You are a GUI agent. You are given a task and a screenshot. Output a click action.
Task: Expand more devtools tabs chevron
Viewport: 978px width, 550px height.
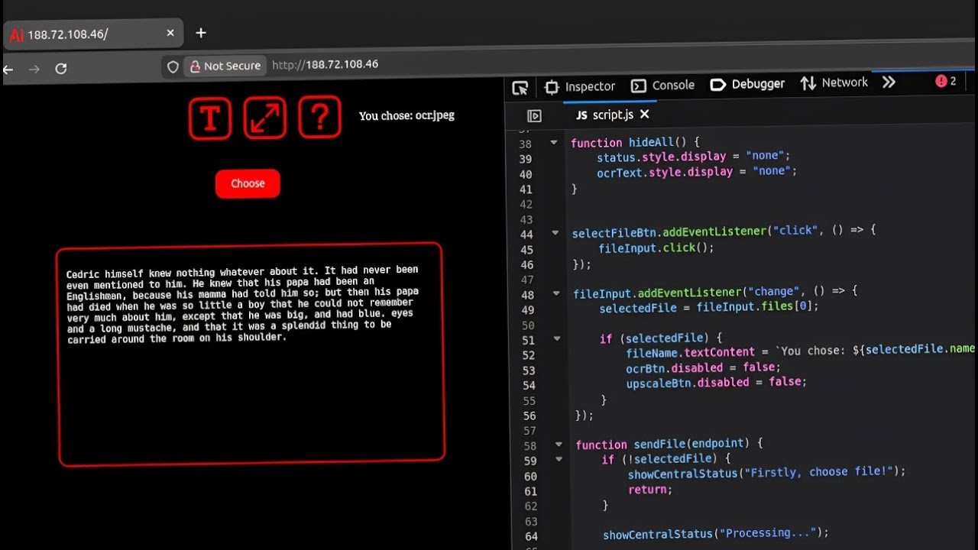(x=889, y=82)
